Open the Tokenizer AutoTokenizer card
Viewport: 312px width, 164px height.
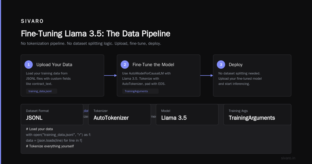pyautogui.click(x=120, y=115)
